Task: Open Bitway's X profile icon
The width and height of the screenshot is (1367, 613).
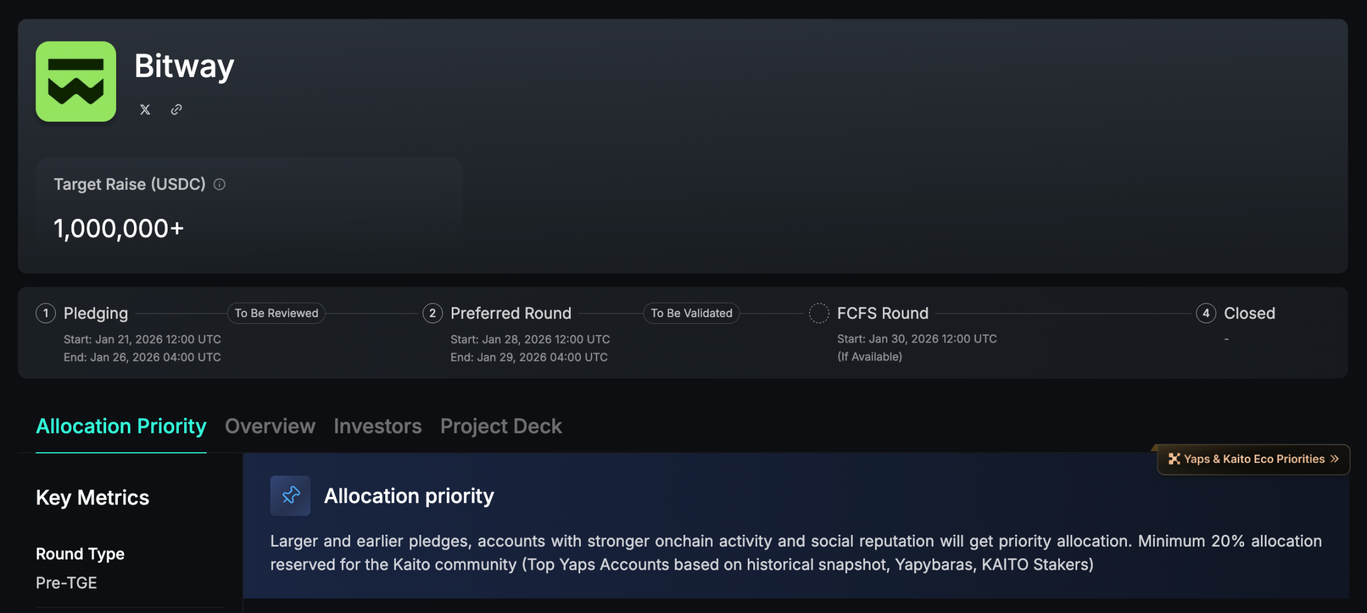Action: point(145,110)
